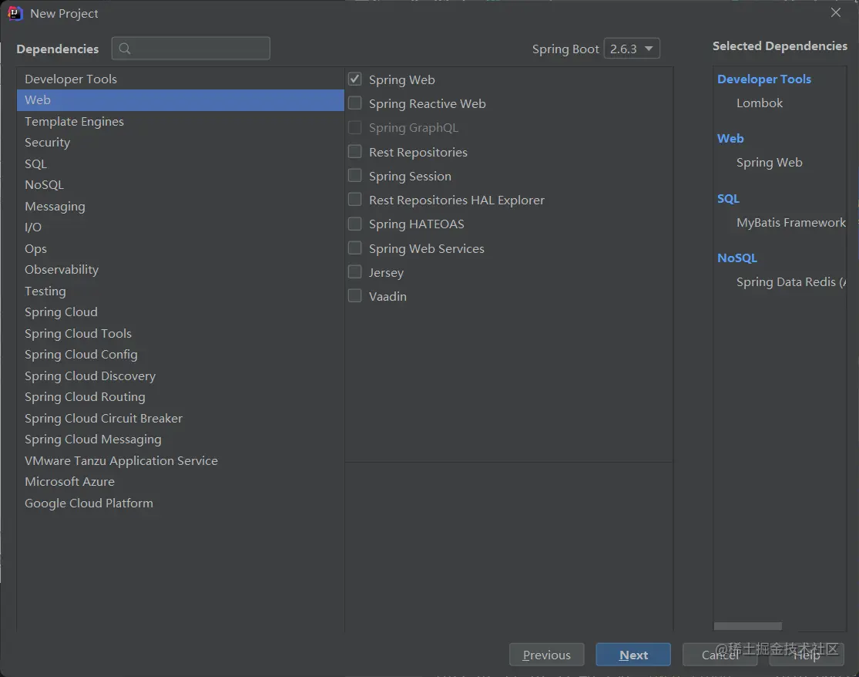Choose Spring Cloud Circuit Breaker category

pyautogui.click(x=180, y=418)
